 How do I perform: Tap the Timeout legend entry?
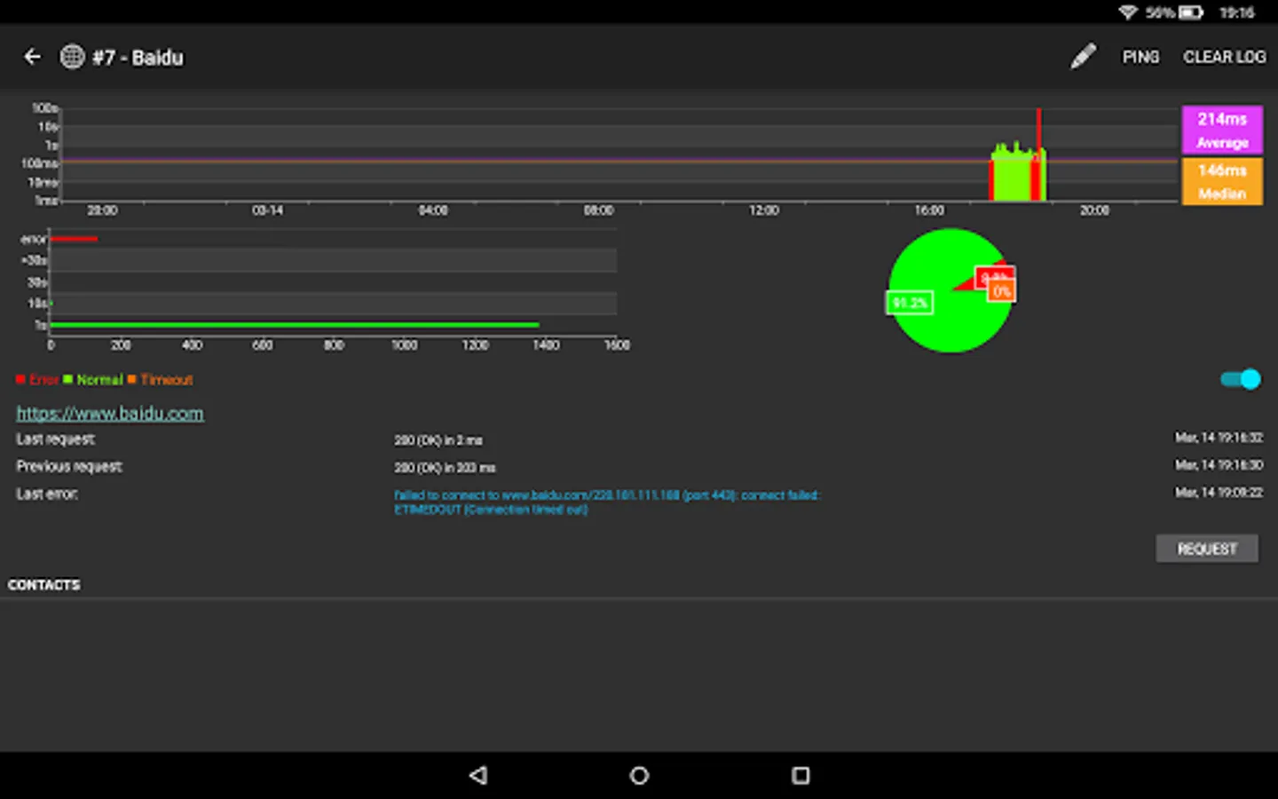click(160, 379)
